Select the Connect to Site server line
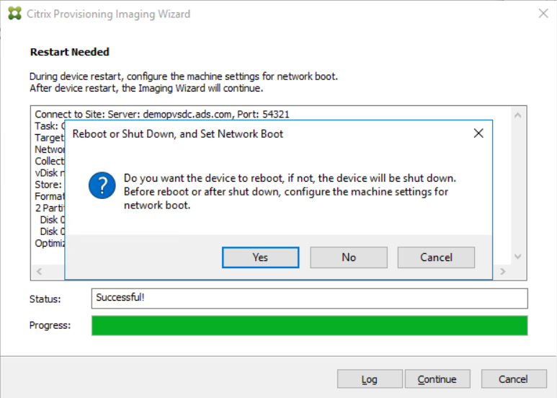Viewport: 557px width, 398px height. (162, 114)
